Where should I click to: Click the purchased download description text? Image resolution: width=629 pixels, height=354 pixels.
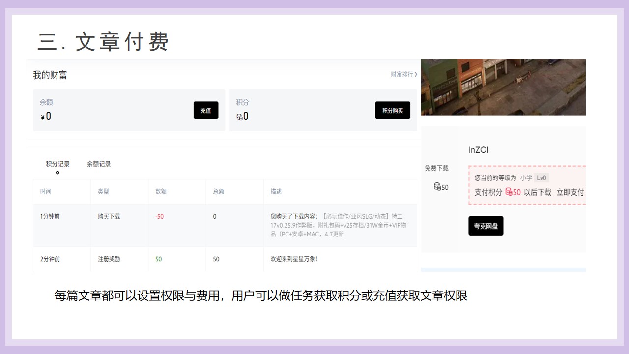pos(339,225)
